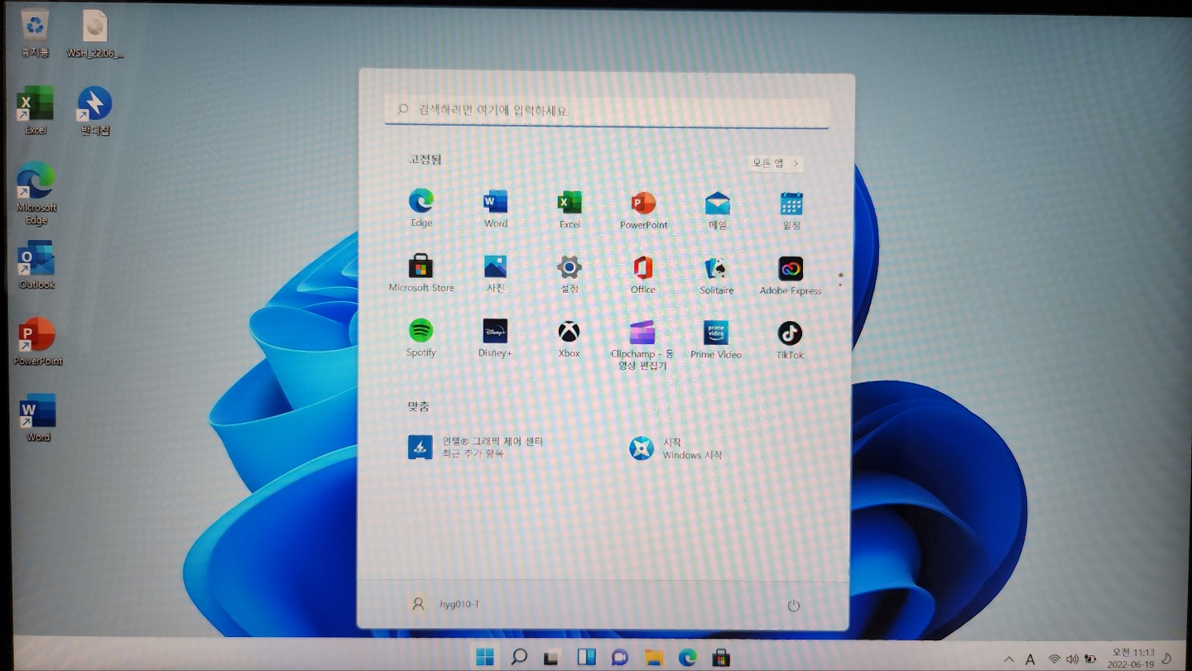Open the 시작 Windows 시작 recommended item
1192x671 pixels.
[676, 448]
